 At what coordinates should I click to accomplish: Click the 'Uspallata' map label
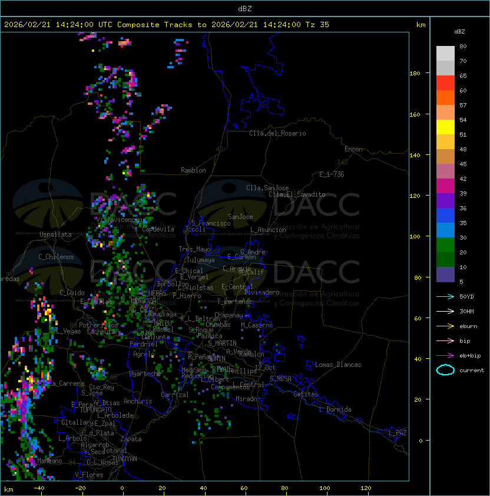pos(55,234)
